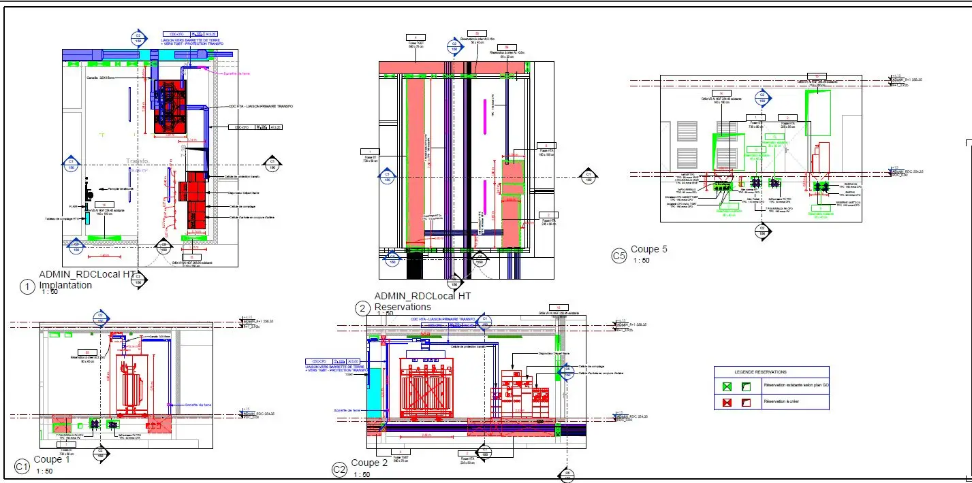The width and height of the screenshot is (972, 483).
Task: Click the red crossed-box symbol in legend
Action: (727, 403)
